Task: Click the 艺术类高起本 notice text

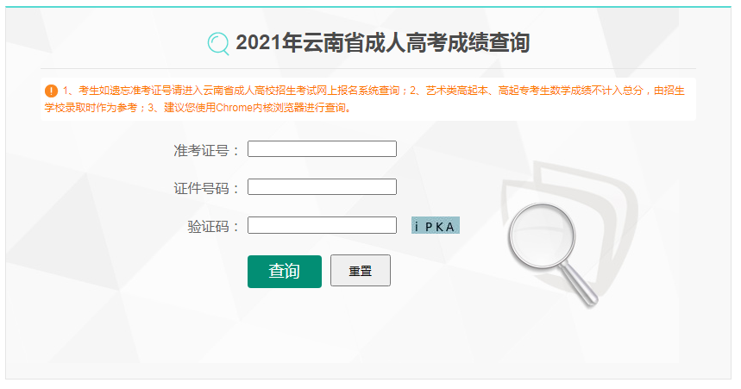Action: pyautogui.click(x=456, y=91)
